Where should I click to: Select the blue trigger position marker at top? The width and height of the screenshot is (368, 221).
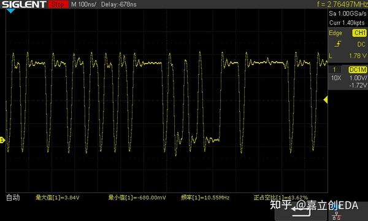pyautogui.click(x=10, y=11)
